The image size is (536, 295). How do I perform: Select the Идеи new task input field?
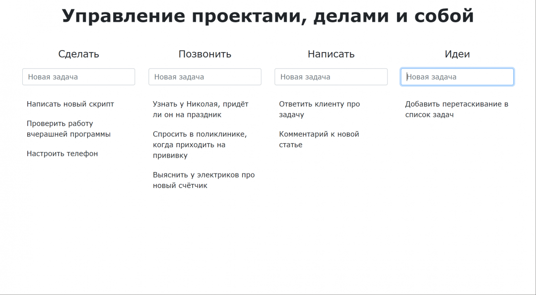457,77
